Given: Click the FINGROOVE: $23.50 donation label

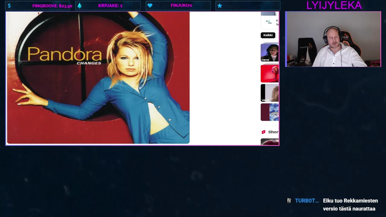Looking at the screenshot, I should pyautogui.click(x=52, y=6).
